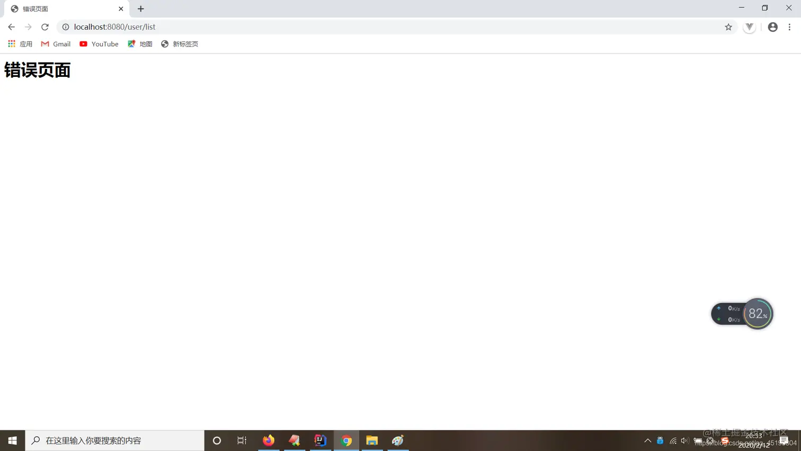Screen dimensions: 801x451
Task: Click the Sogou input method icon
Action: click(725, 440)
